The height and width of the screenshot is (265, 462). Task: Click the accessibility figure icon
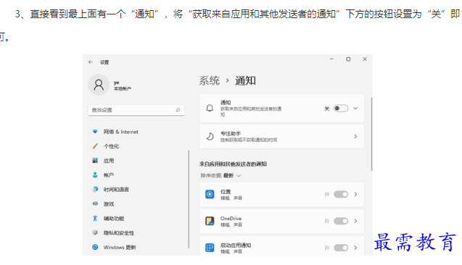pyautogui.click(x=95, y=218)
